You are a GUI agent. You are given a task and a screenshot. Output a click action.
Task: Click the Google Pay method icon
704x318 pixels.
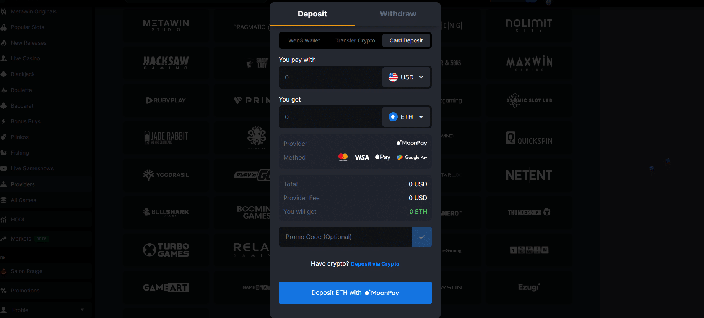coord(412,157)
